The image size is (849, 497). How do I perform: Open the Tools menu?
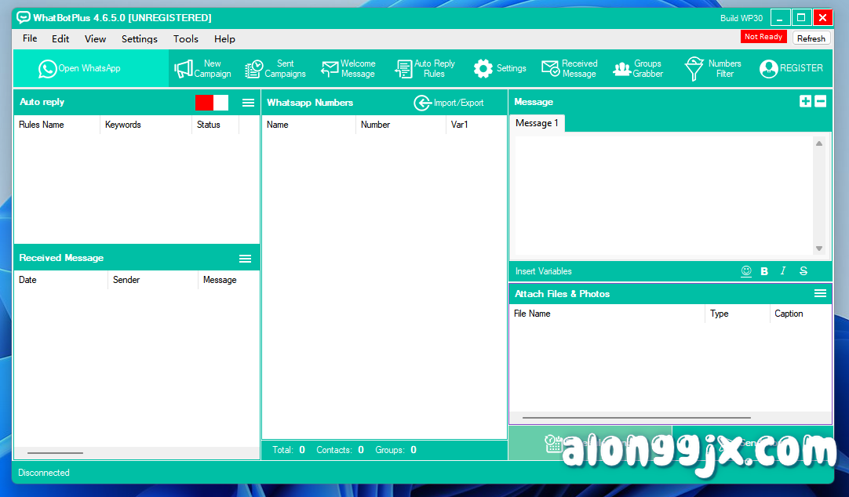click(x=185, y=38)
